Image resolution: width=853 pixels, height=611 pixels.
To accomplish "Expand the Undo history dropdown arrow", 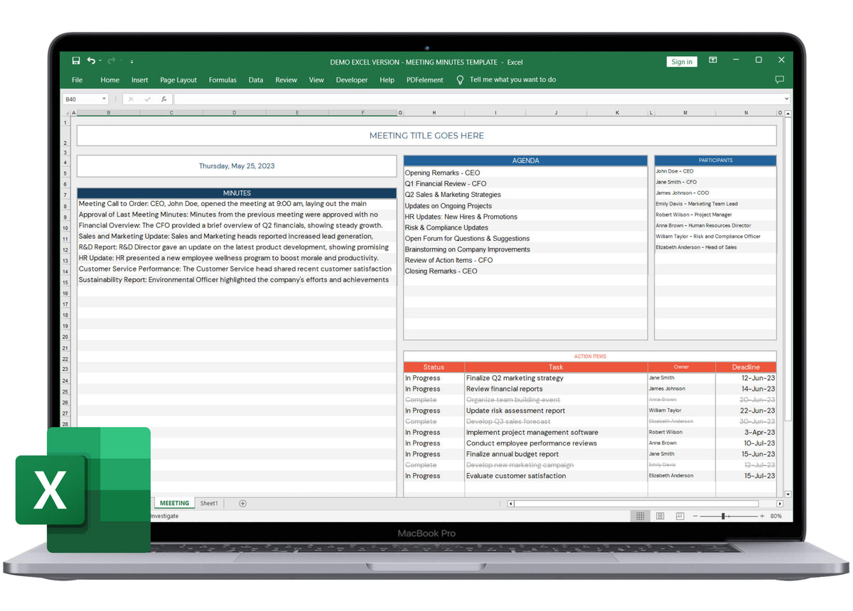I will click(100, 60).
